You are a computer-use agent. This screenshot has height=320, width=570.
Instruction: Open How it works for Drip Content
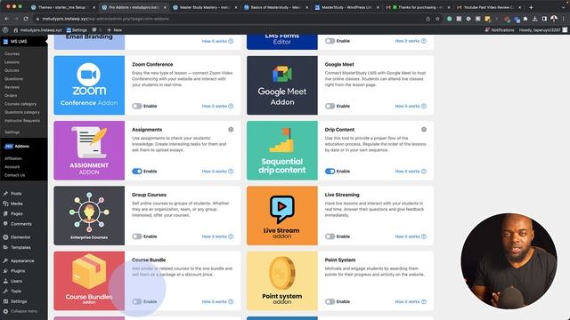coord(411,172)
